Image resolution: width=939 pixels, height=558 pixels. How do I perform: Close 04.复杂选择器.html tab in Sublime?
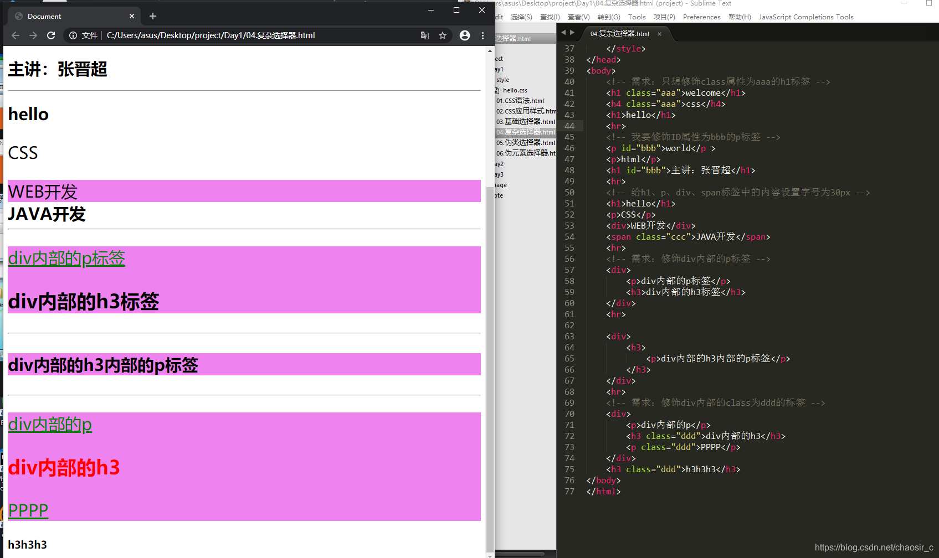point(659,34)
